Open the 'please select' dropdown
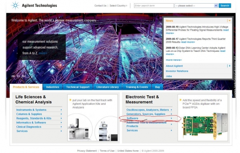The height and width of the screenshot is (153, 240). [196, 6]
